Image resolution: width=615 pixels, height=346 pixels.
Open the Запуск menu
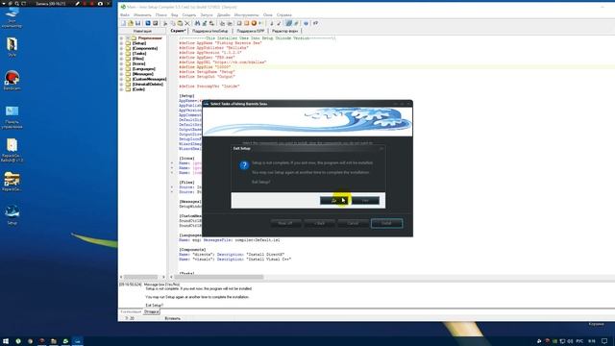[x=207, y=15]
